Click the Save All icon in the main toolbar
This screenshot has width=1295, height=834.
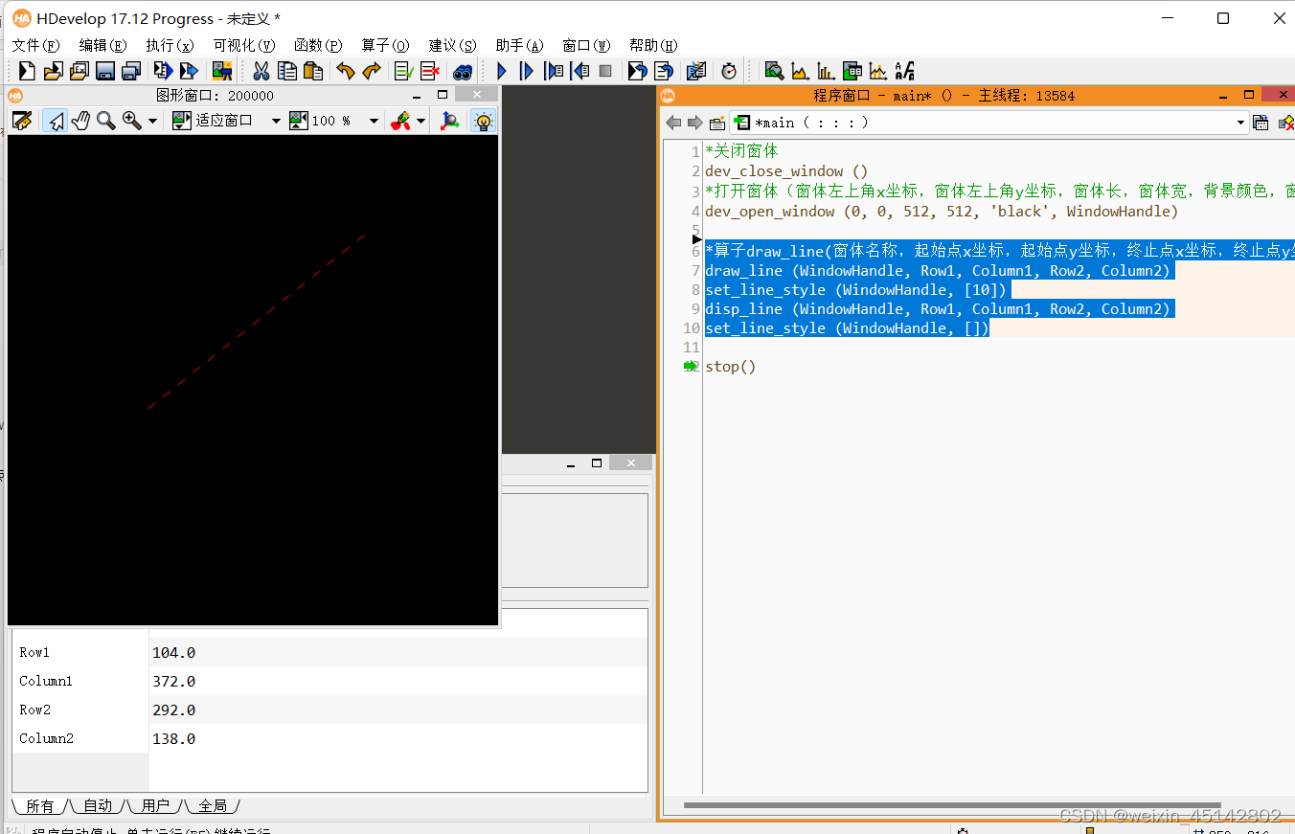pyautogui.click(x=131, y=71)
